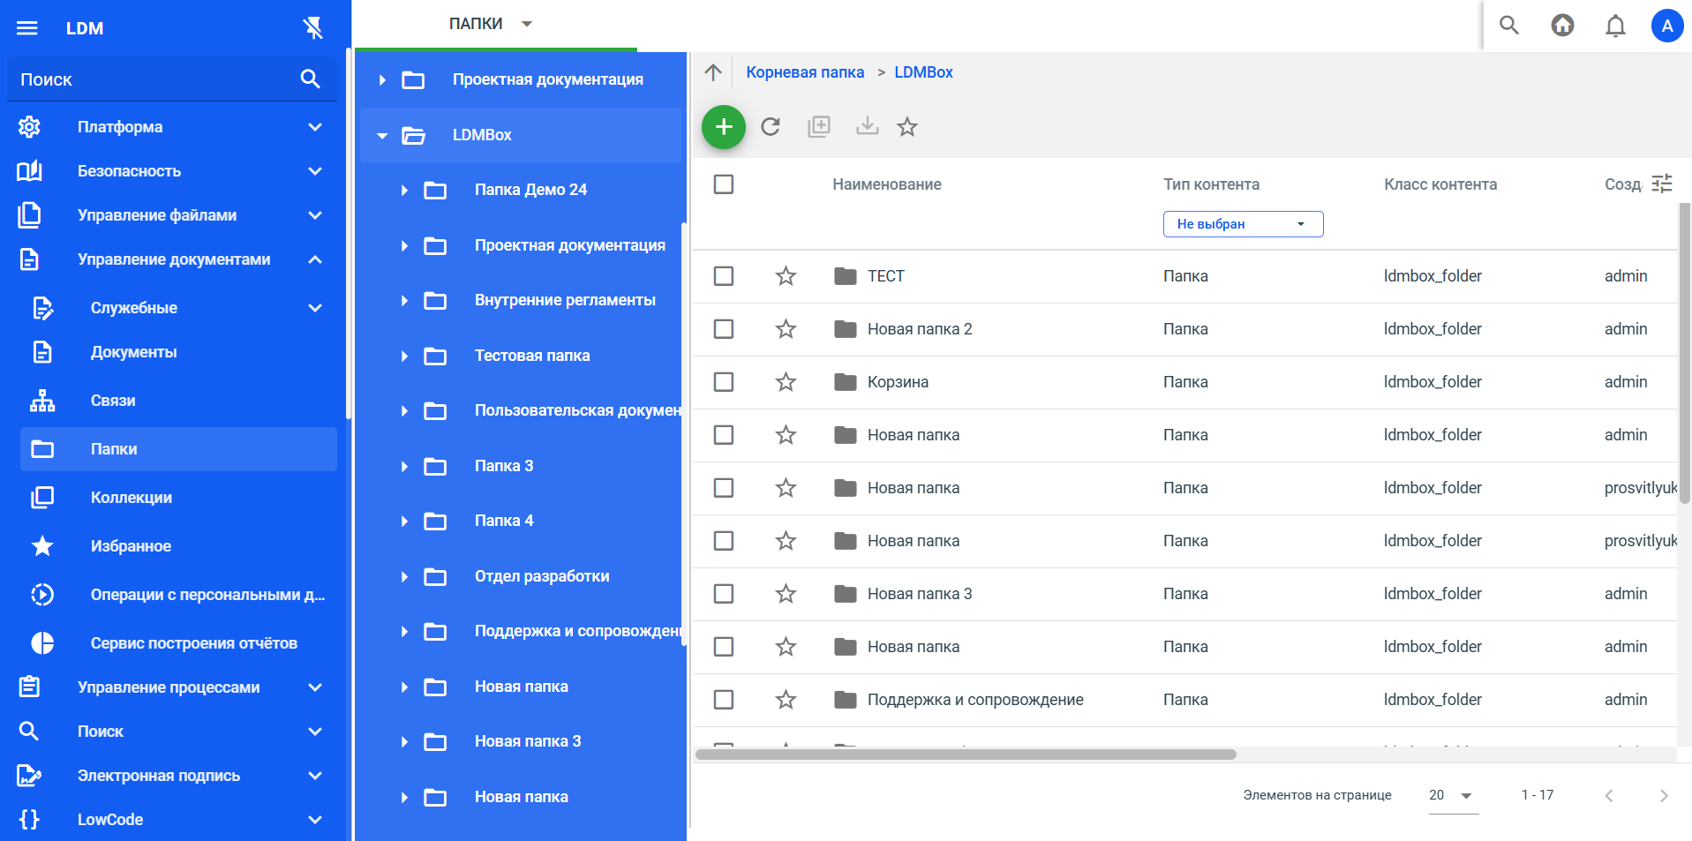Click the Избранное star icon
The height and width of the screenshot is (841, 1692).
coord(42,546)
